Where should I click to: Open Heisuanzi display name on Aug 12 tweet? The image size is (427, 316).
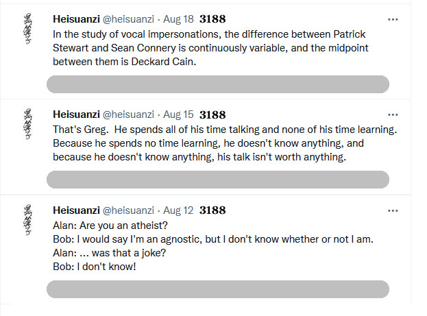coord(75,210)
